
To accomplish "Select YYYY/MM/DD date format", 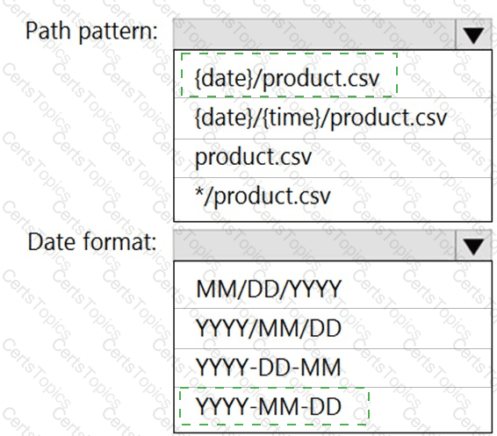I will [333, 329].
